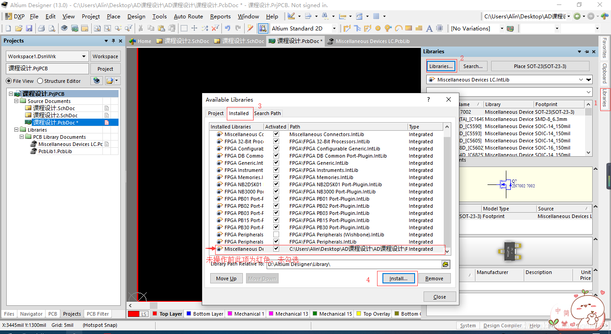Open the Altium Standard 2D view dropdown

334,28
